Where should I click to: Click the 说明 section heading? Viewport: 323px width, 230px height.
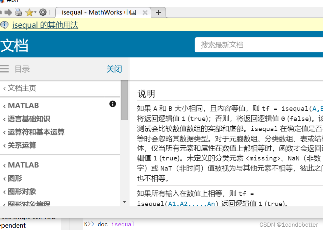coord(146,94)
